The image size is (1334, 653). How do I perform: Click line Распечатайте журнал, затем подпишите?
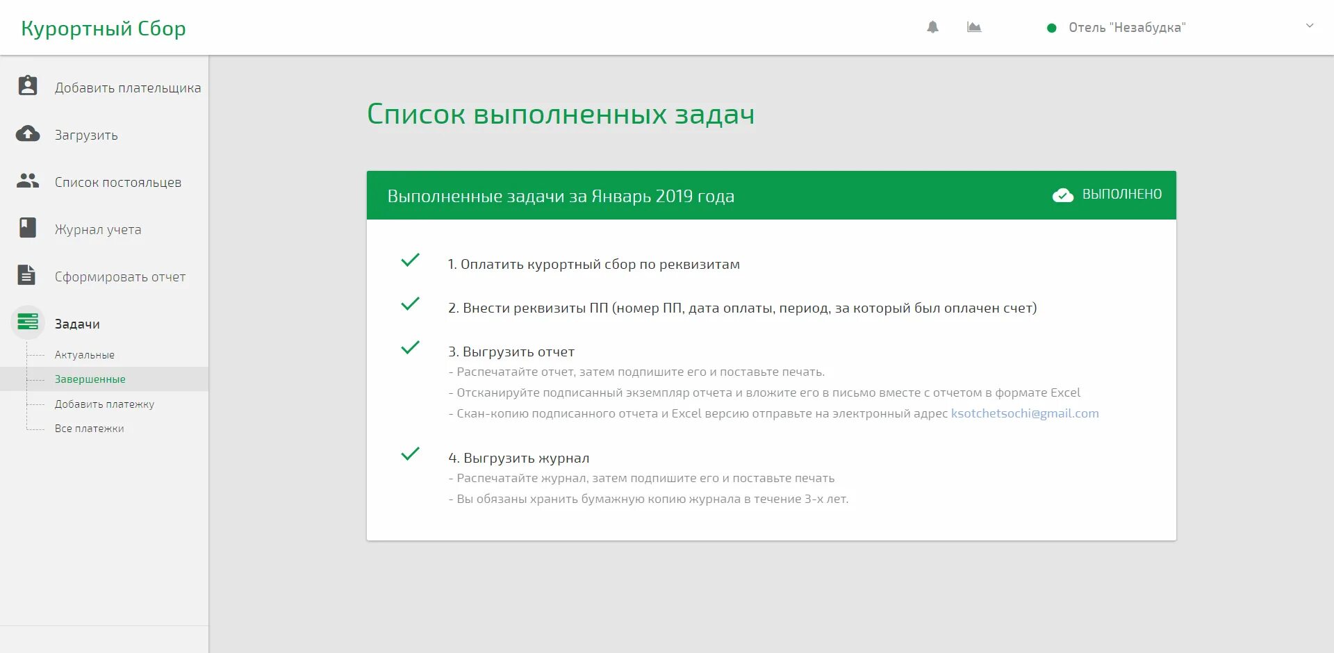(x=641, y=478)
